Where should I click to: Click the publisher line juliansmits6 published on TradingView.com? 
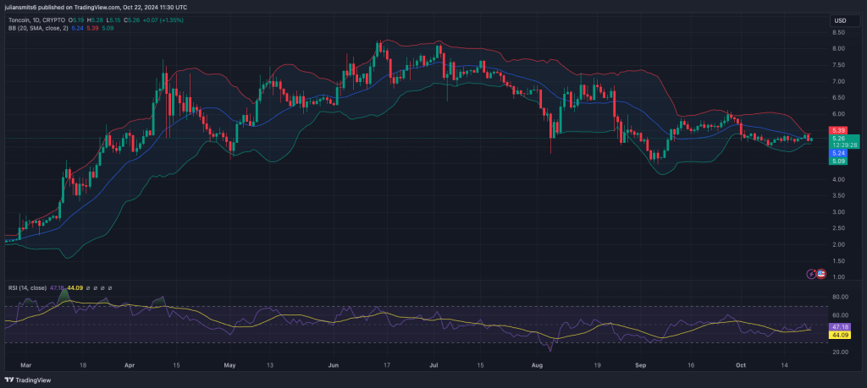pos(95,7)
